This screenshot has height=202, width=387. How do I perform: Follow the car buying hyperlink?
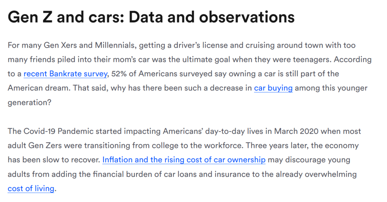(x=273, y=88)
